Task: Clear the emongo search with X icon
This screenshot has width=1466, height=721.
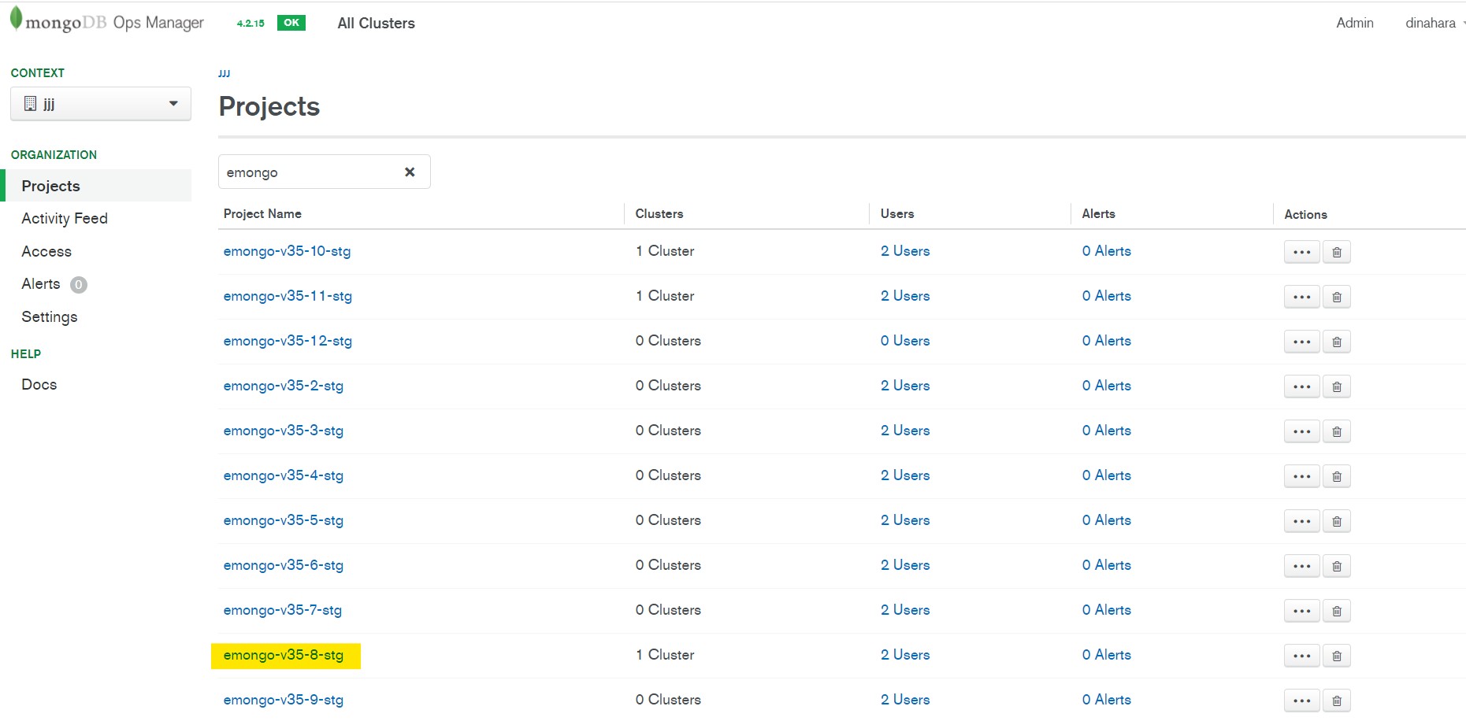Action: point(410,172)
